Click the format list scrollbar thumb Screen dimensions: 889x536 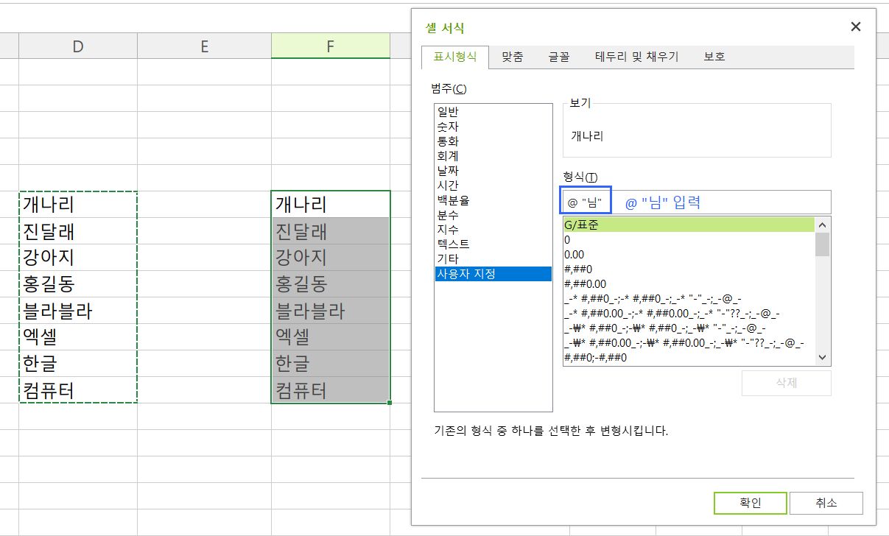pos(823,244)
